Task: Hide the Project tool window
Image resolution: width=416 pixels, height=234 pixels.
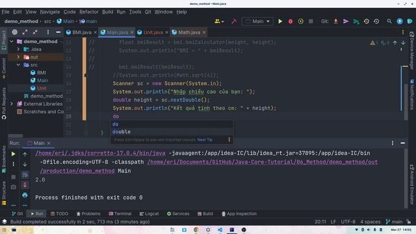Action: point(58,32)
